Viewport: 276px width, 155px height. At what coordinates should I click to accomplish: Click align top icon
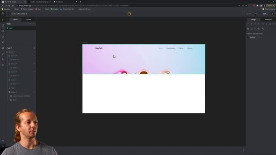tap(263, 24)
